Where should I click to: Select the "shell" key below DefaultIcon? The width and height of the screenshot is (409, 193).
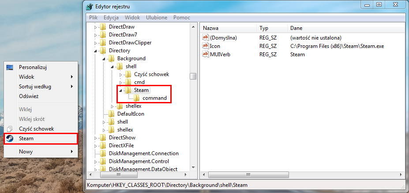(x=123, y=122)
